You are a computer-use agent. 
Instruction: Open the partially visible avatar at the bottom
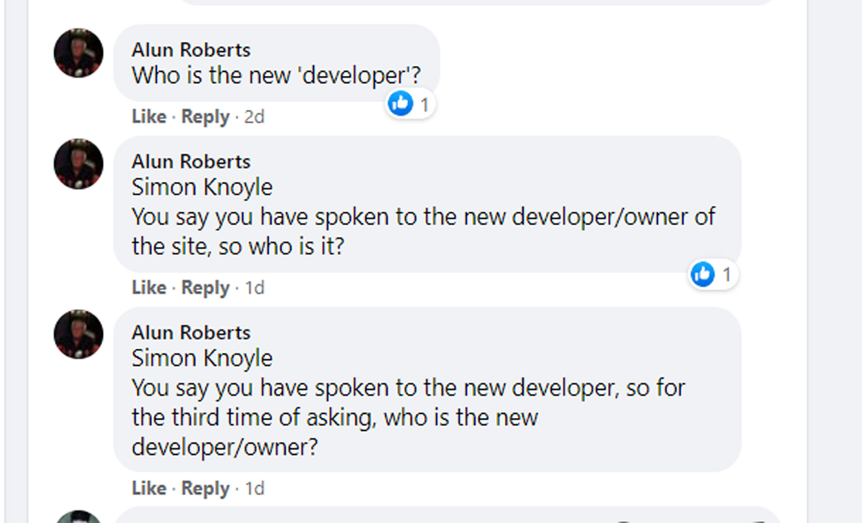point(78,517)
